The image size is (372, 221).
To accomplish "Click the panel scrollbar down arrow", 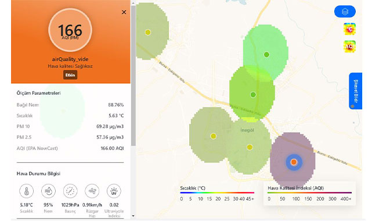I will 133,216.
